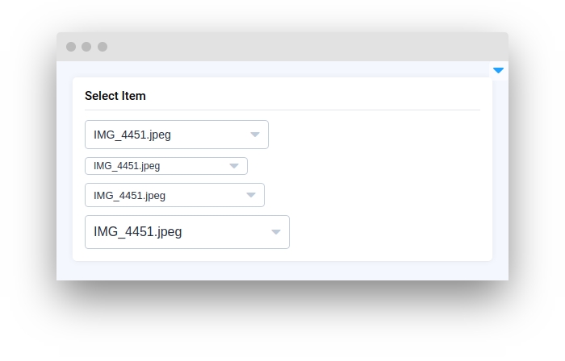
Task: Click the IMG_4451.jpeg text in the largest-font dropdown
Action: (x=138, y=232)
